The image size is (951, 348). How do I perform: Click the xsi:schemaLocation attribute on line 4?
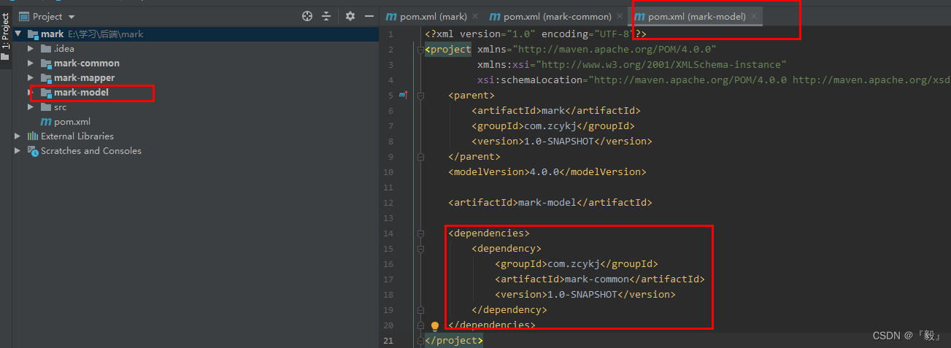click(714, 80)
